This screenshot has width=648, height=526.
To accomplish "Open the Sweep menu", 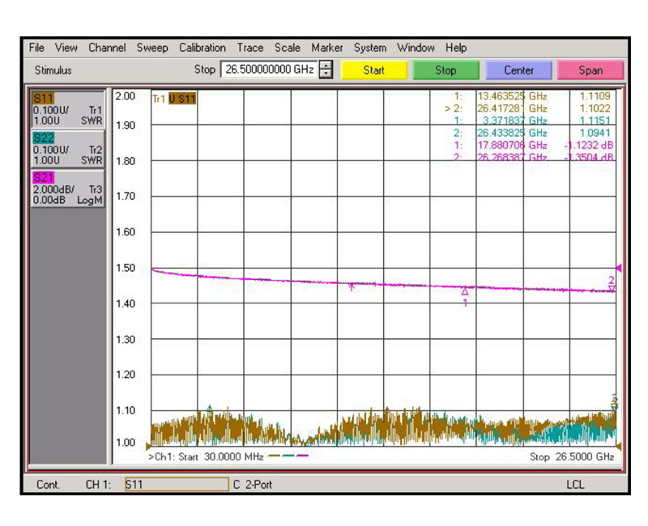I will coord(152,48).
